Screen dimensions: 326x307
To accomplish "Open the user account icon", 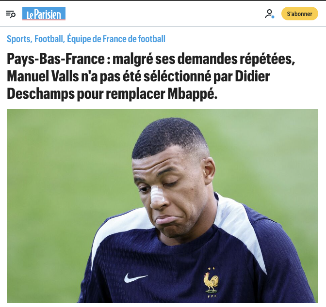I will (x=269, y=14).
